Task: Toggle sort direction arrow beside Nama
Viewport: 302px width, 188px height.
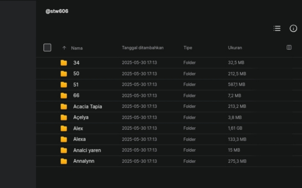Action: [x=64, y=48]
